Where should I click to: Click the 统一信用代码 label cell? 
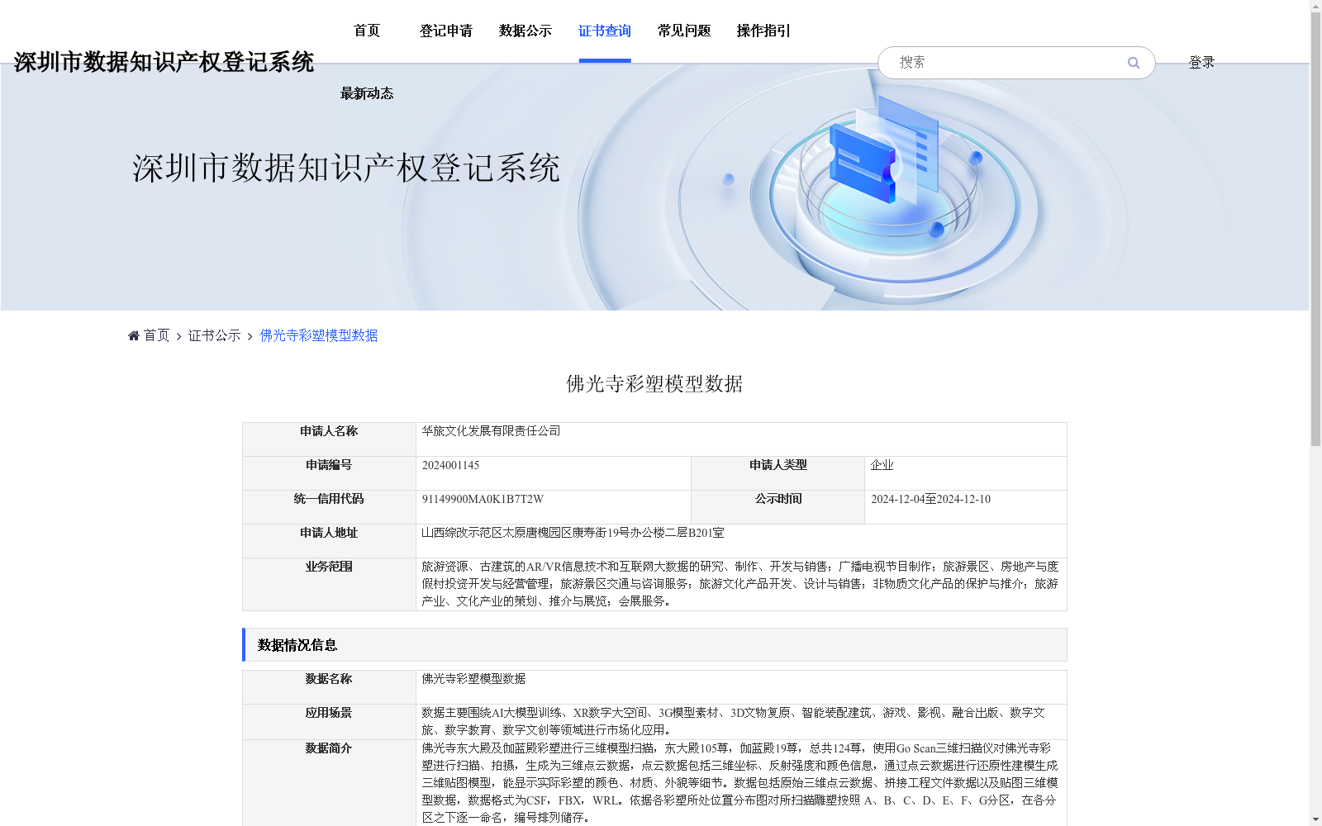coord(329,507)
